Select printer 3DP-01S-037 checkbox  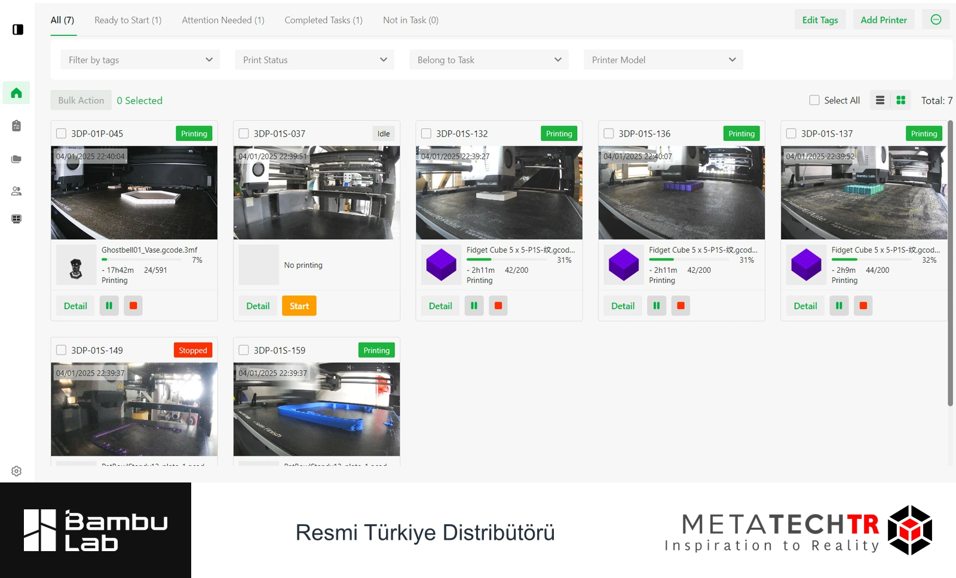point(244,134)
